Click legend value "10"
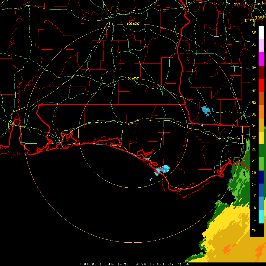 click(254, 196)
